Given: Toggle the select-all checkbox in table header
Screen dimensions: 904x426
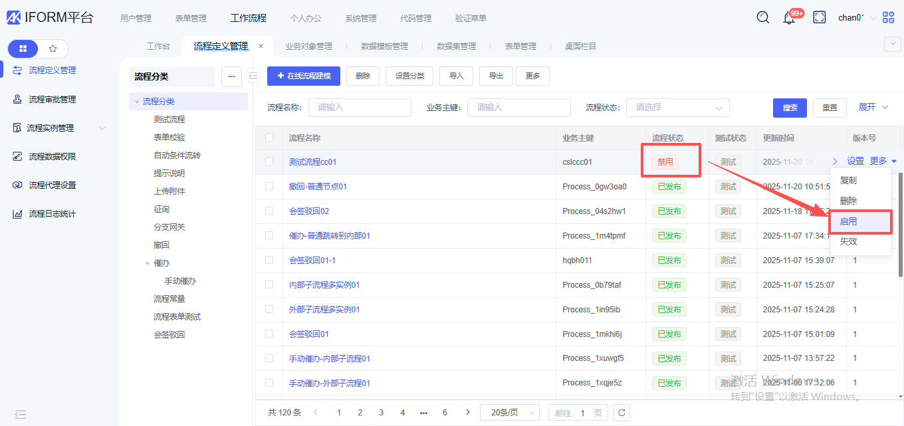Looking at the screenshot, I should [269, 138].
